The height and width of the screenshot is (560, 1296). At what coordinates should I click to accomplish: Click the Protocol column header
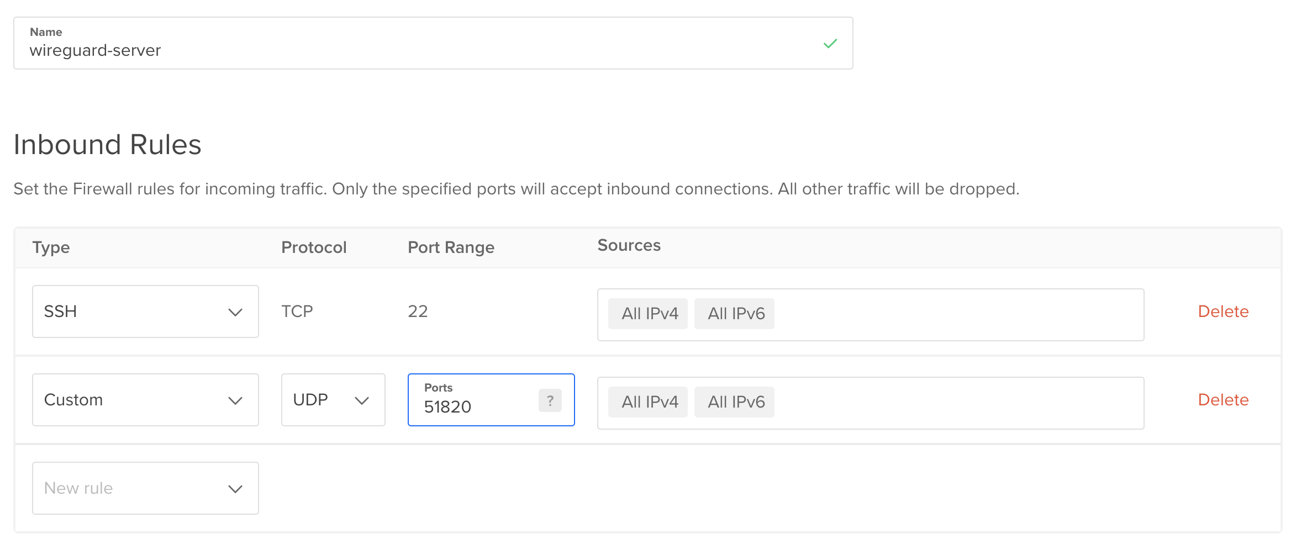tap(314, 247)
